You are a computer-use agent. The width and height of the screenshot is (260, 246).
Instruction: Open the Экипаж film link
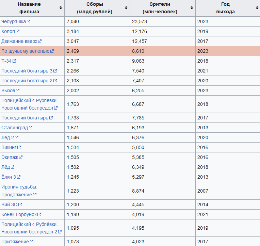point(10,157)
